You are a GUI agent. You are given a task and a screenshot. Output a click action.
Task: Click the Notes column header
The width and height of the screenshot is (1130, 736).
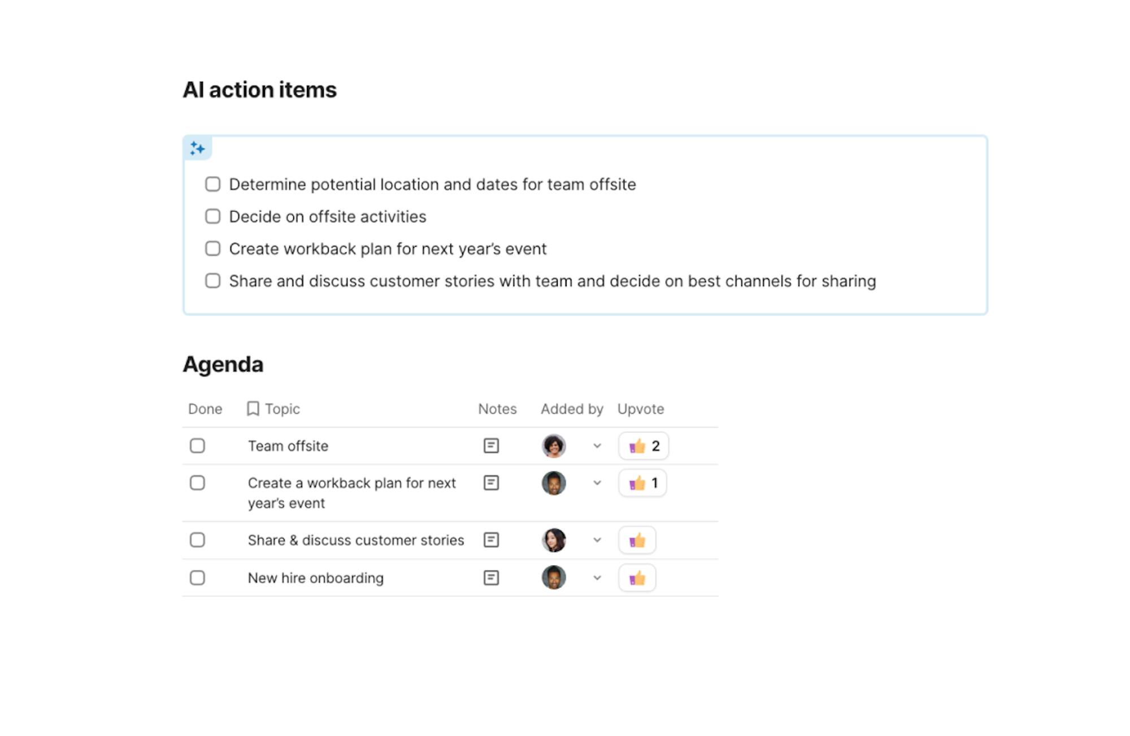point(497,409)
